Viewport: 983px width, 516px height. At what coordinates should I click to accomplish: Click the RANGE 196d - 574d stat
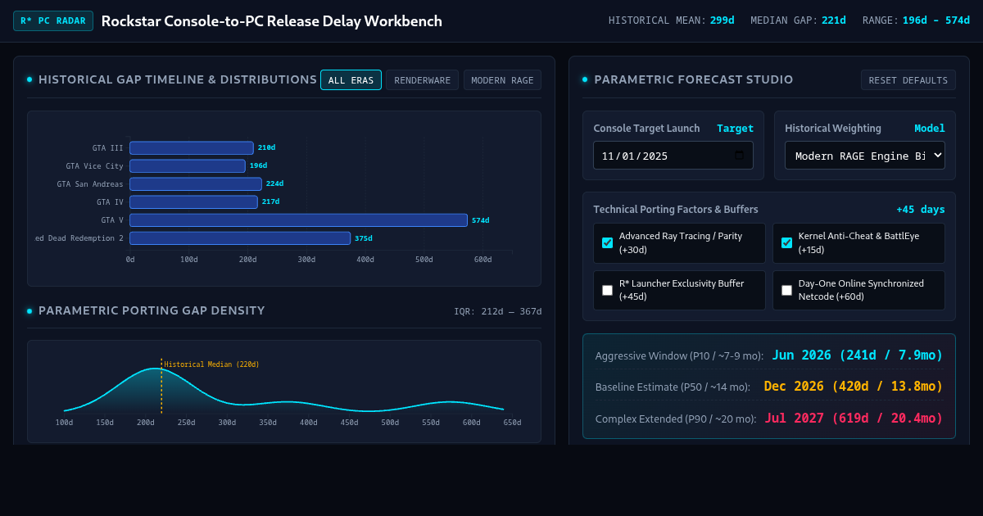pyautogui.click(x=916, y=20)
